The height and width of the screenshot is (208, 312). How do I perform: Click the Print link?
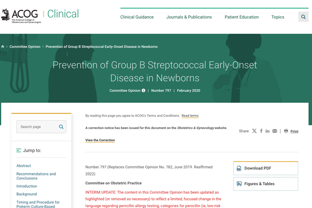tap(295, 131)
